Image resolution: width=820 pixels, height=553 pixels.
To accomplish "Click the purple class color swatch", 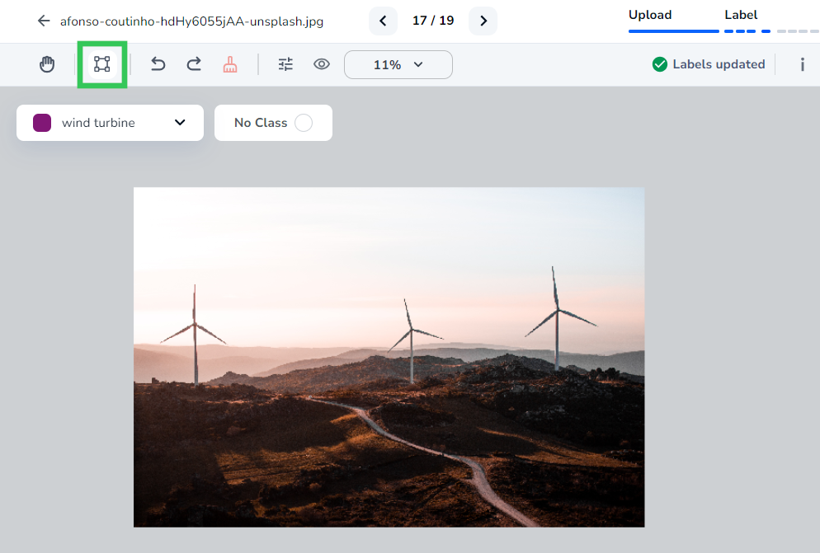I will tap(42, 122).
